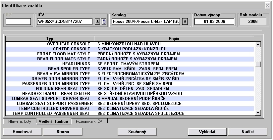This screenshot has width=273, height=140.
Task: Expand the Katalog dropdown
Action: 185,22
